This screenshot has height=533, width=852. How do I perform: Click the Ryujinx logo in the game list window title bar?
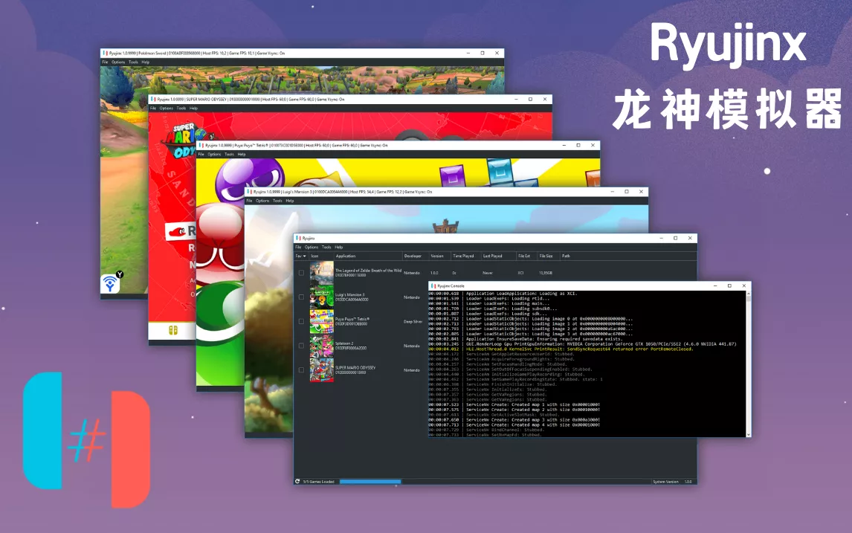tap(298, 238)
